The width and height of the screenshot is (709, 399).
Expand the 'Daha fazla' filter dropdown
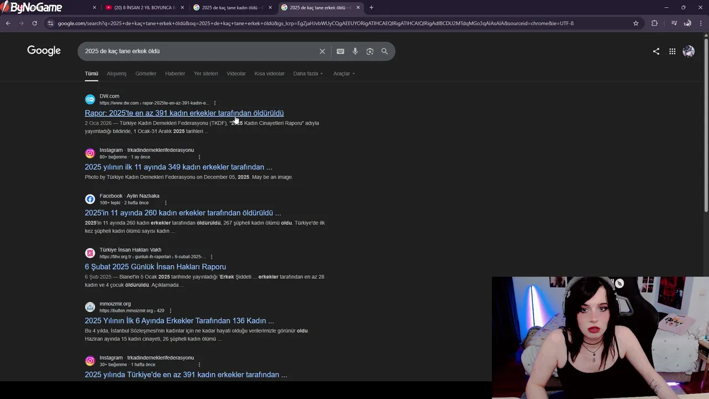click(308, 74)
